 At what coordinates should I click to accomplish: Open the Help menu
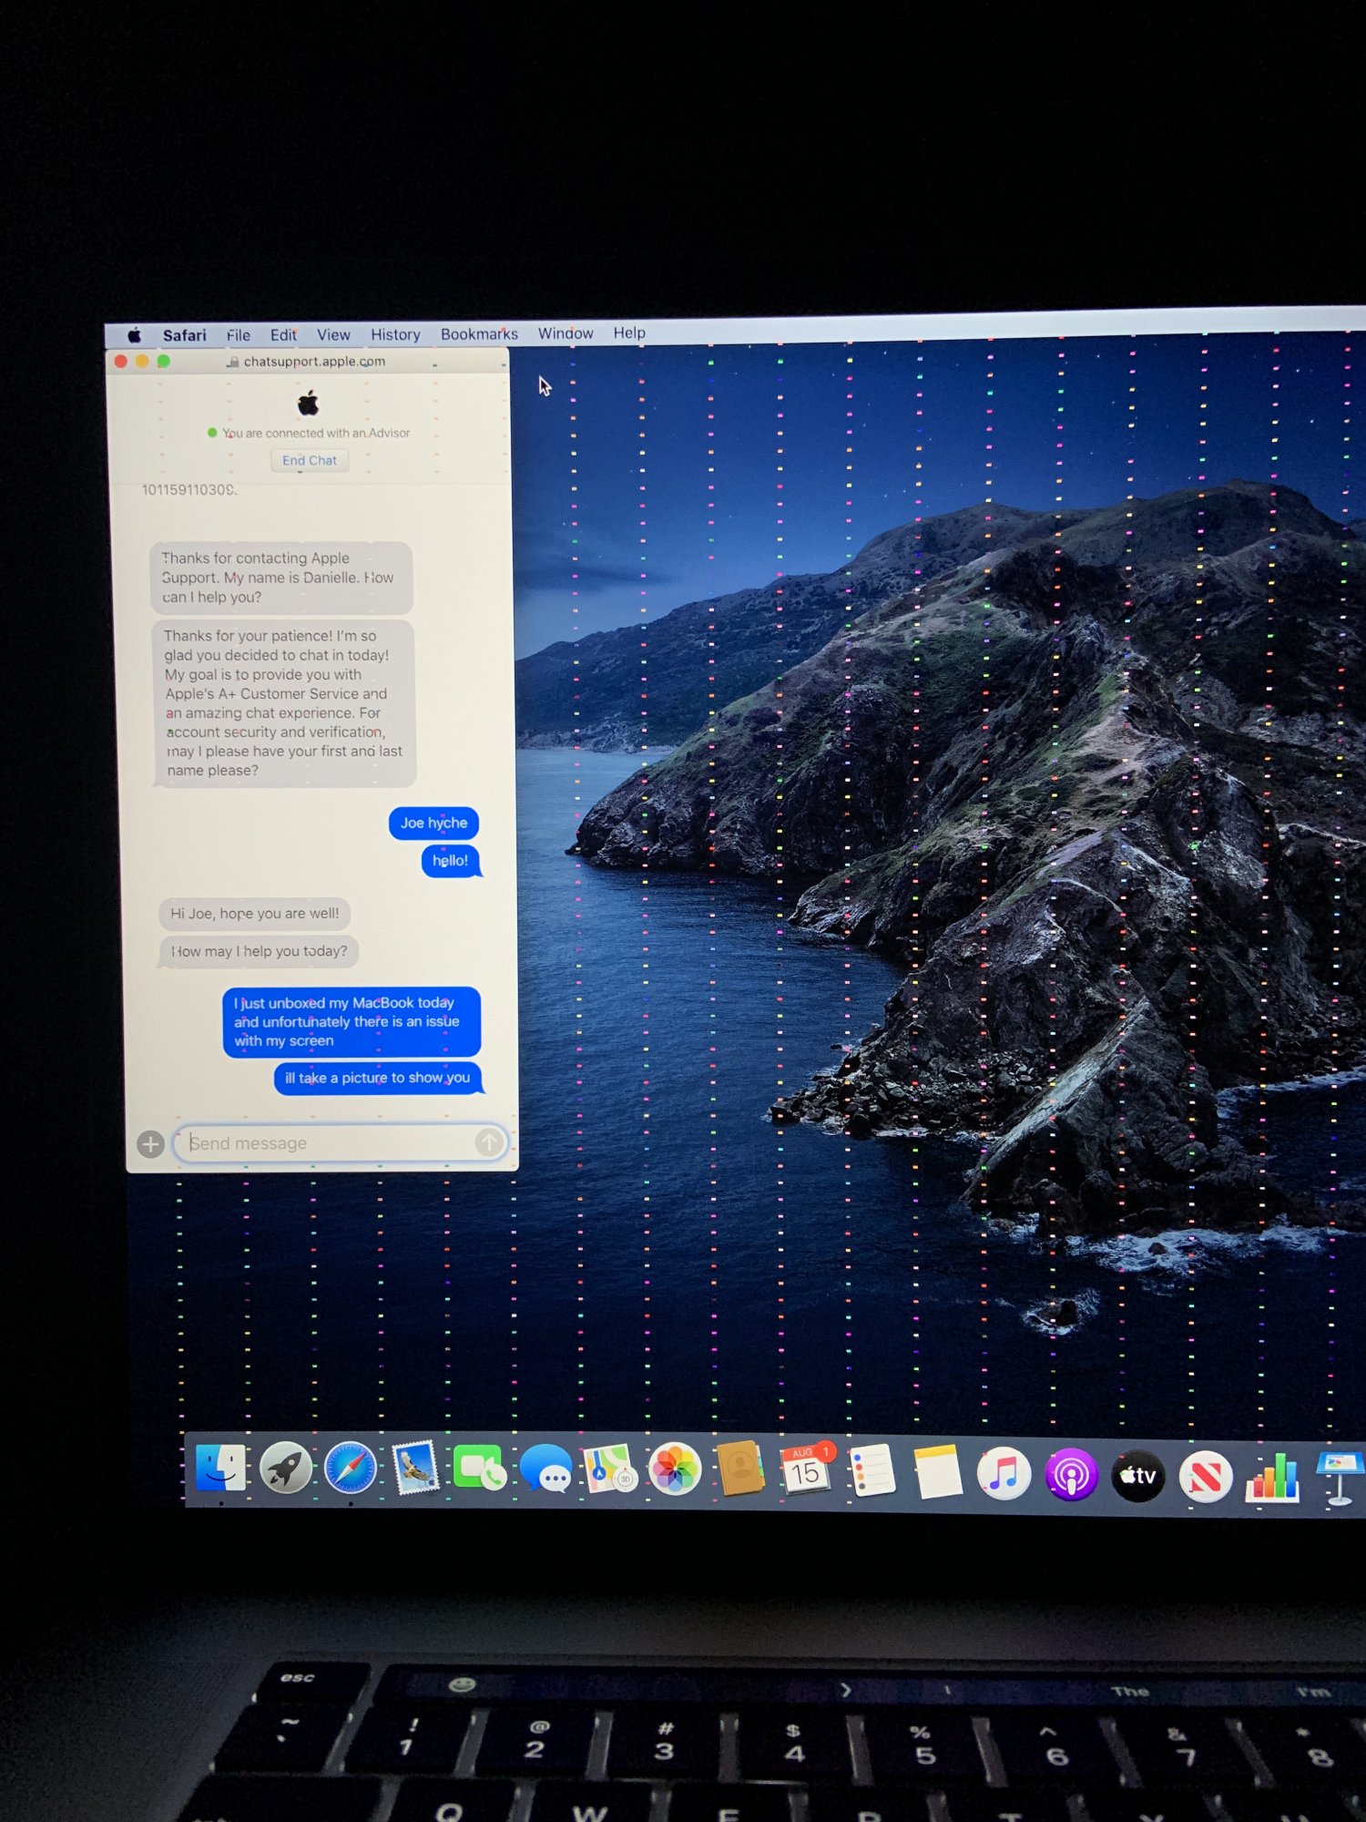(x=629, y=333)
